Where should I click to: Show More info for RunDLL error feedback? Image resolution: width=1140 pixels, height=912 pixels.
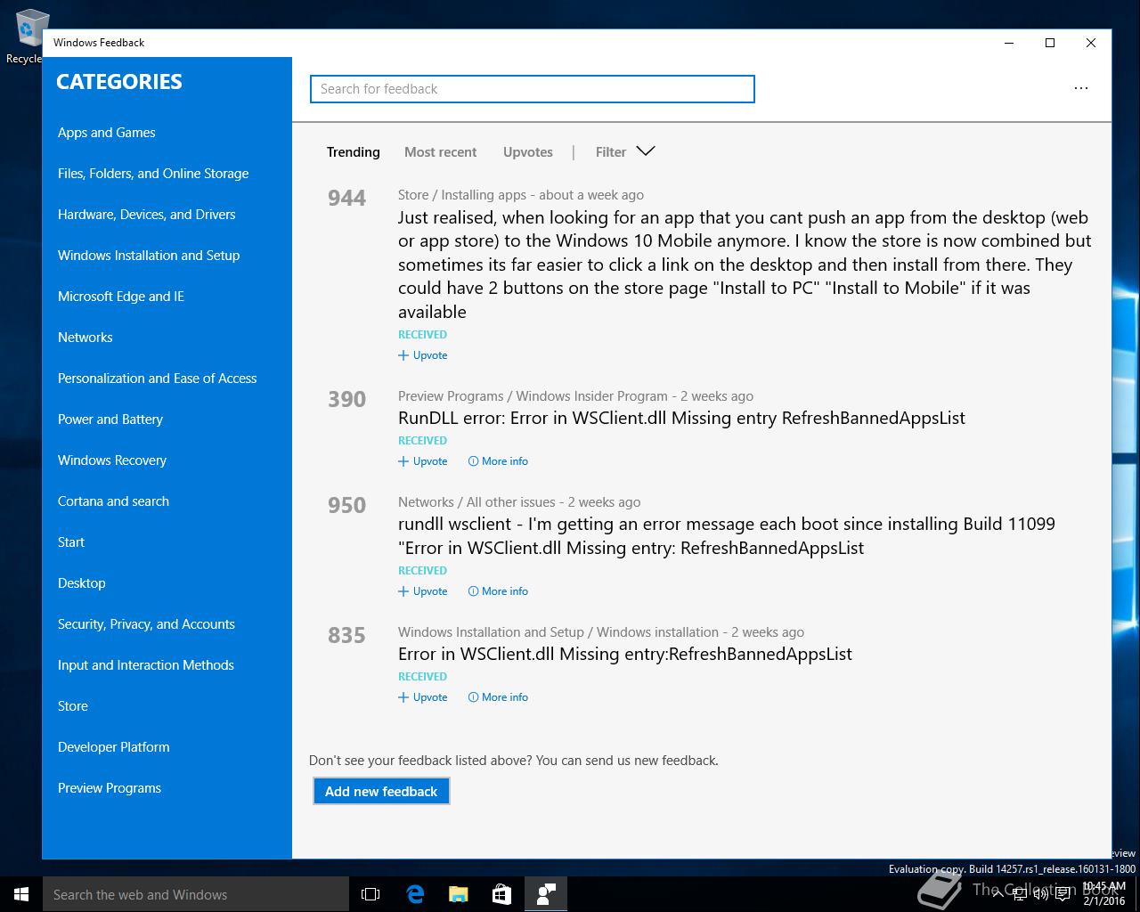(498, 461)
